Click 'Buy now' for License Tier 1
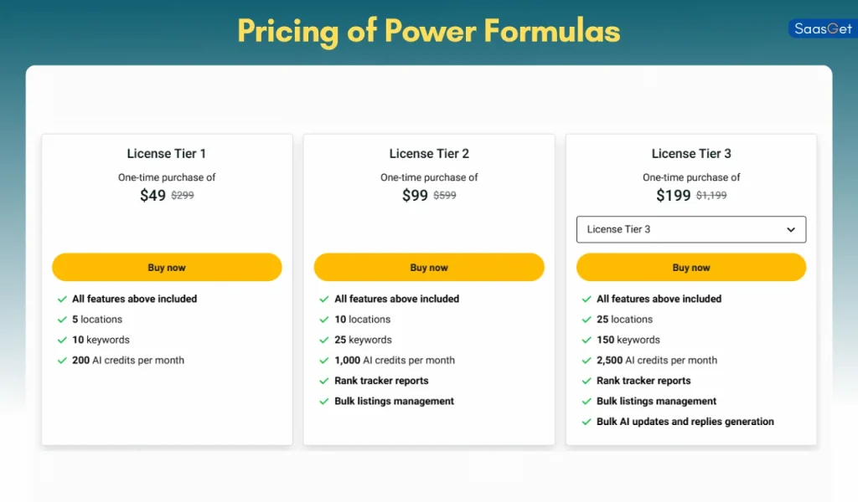 tap(166, 267)
